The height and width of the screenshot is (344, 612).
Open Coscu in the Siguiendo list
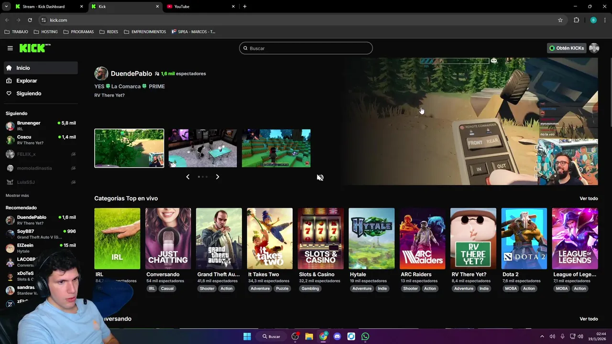(x=41, y=140)
